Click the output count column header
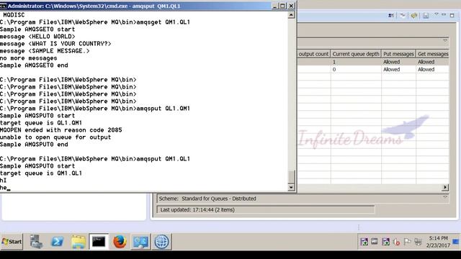The width and height of the screenshot is (461, 259). click(313, 54)
